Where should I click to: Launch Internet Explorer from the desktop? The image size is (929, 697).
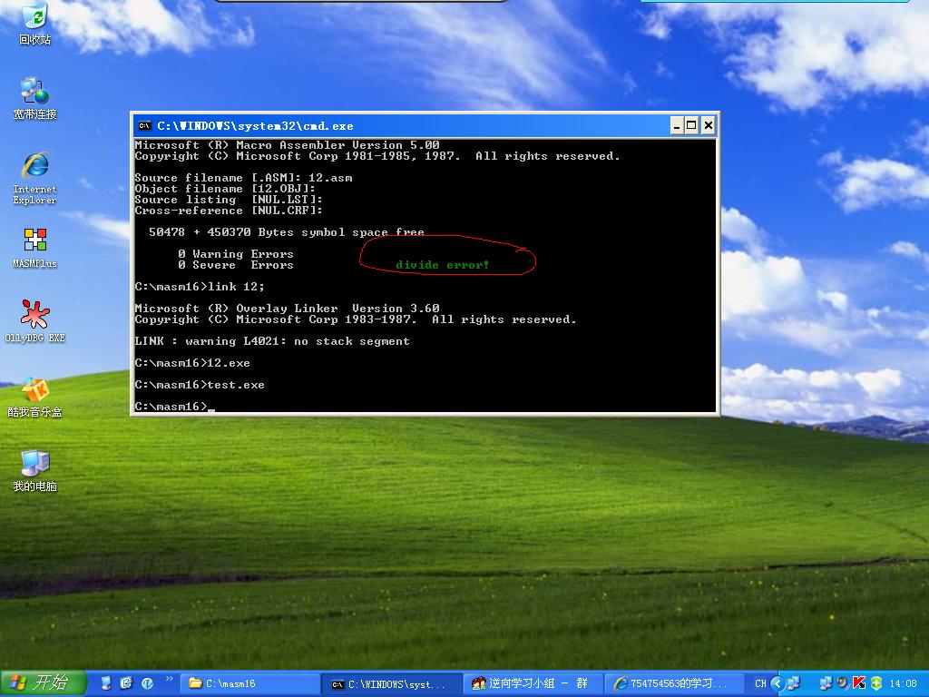click(35, 178)
